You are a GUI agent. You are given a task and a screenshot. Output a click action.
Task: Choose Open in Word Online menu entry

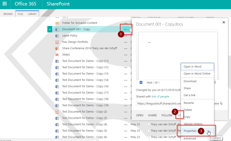coord(197,74)
